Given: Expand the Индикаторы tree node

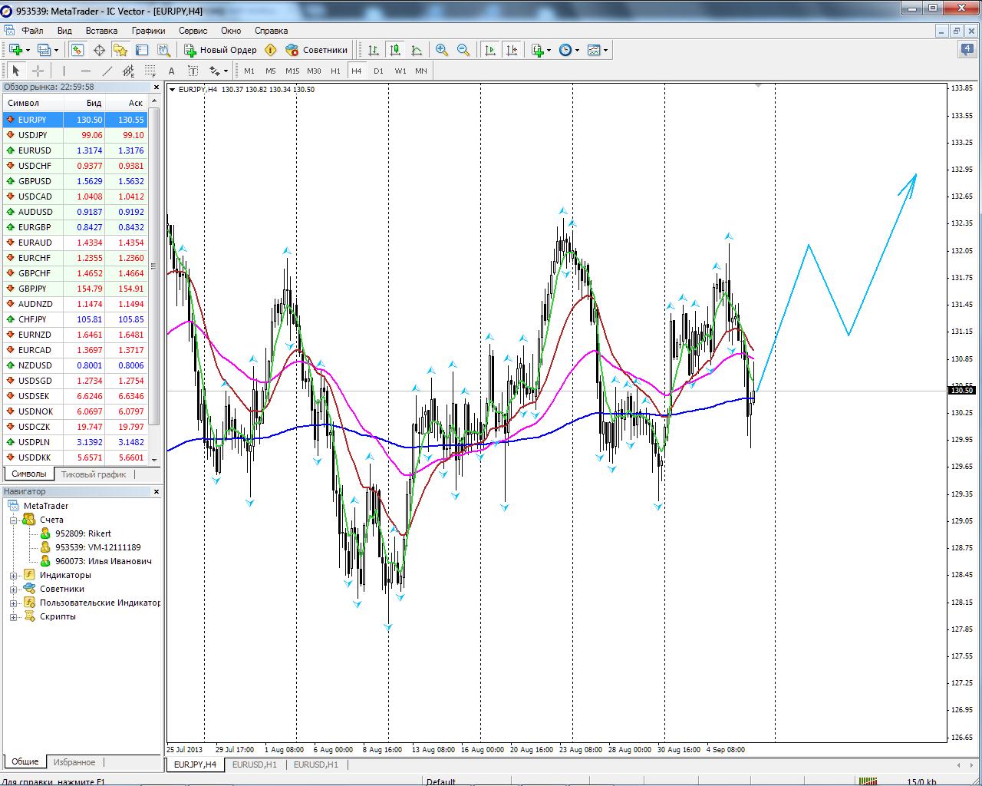Looking at the screenshot, I should coord(13,575).
